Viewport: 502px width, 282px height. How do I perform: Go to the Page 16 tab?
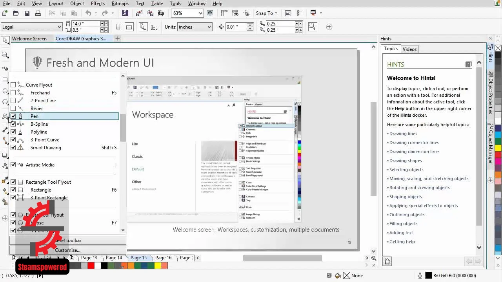tap(163, 258)
